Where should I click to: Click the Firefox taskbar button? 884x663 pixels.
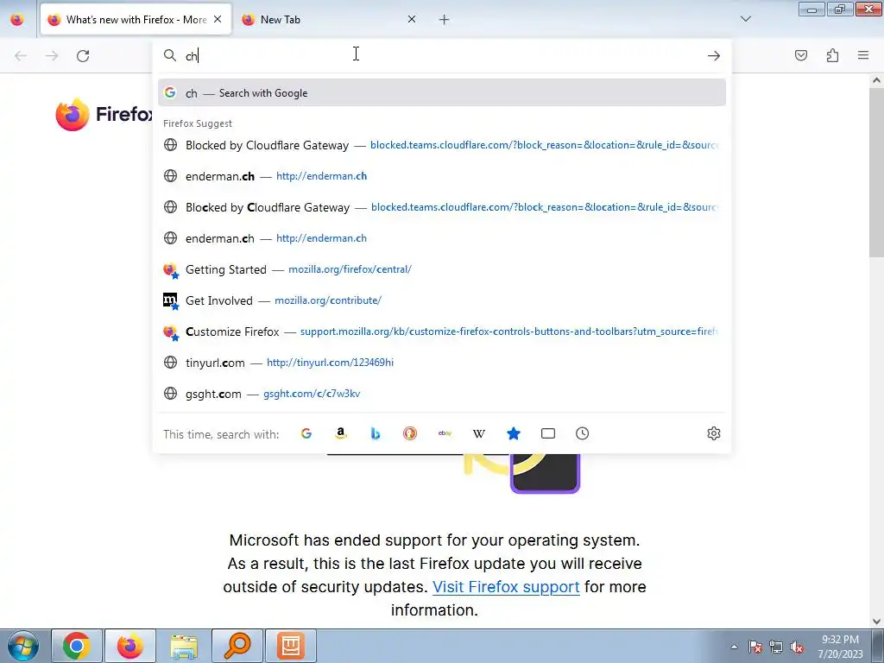coord(129,646)
